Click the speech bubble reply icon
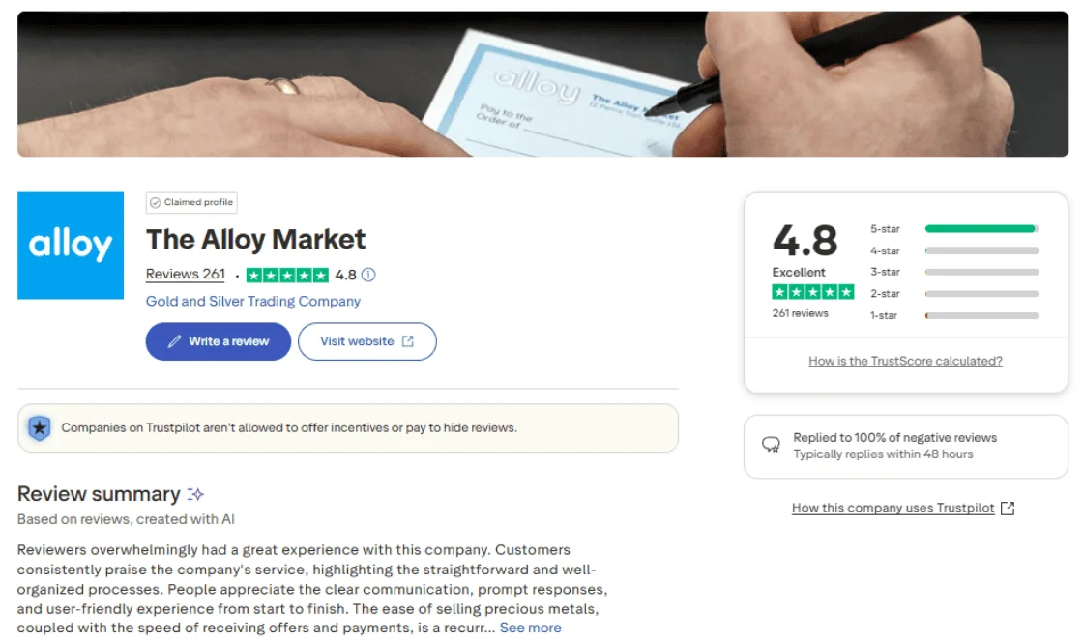 point(769,446)
